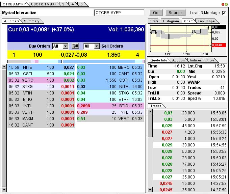Click the black 0,03 price label on chart
Screen dimensions: 230x194
point(219,27)
